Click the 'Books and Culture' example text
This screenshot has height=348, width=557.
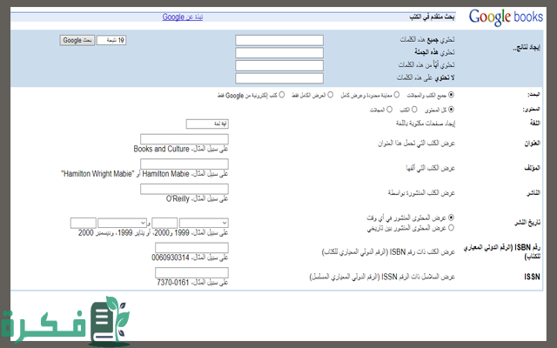[161, 149]
